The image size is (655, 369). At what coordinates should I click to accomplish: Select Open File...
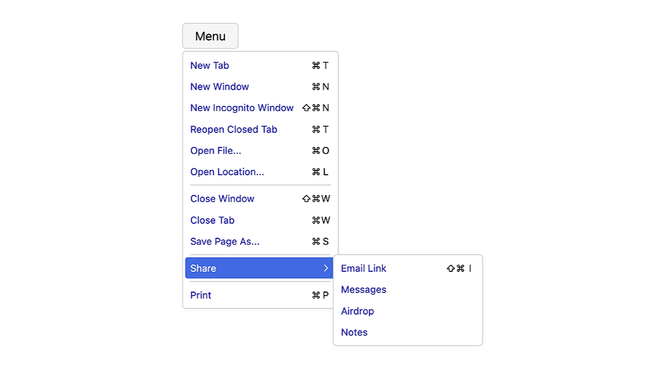pos(215,150)
